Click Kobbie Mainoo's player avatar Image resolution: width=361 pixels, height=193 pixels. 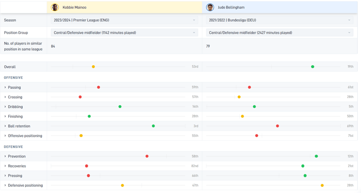55,7
